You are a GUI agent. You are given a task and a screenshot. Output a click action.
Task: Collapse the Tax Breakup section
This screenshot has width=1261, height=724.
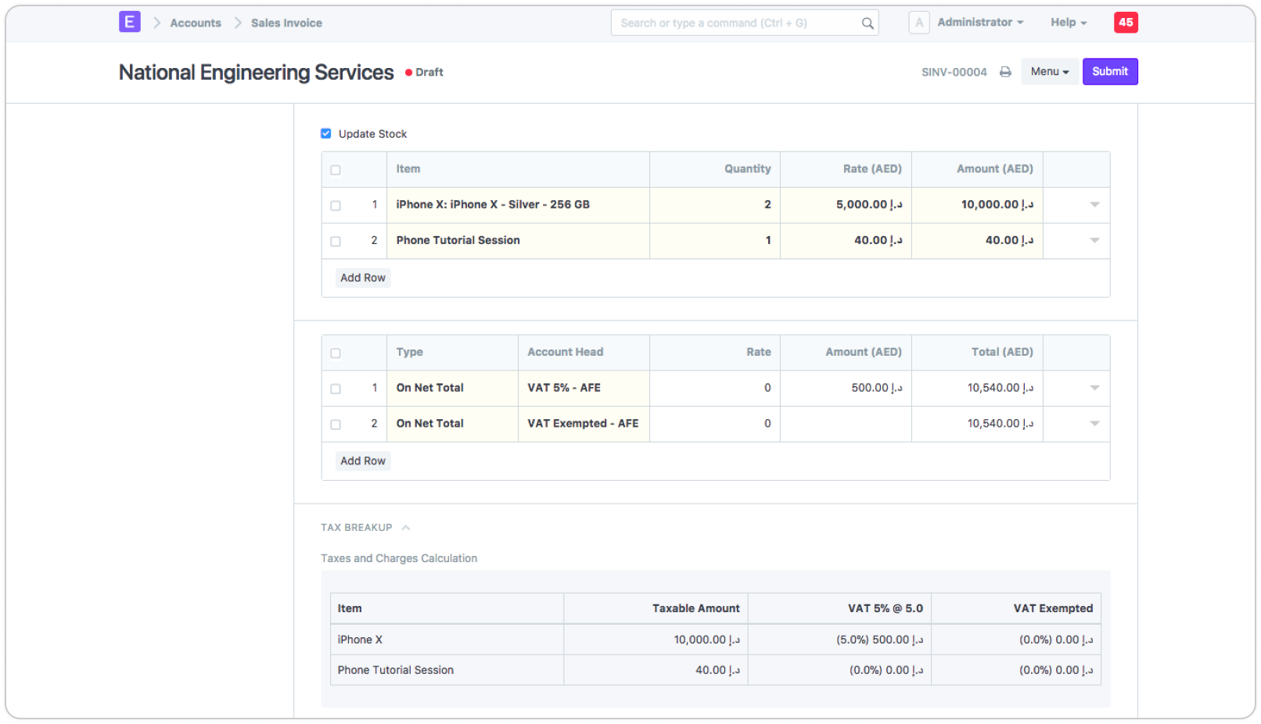click(406, 528)
